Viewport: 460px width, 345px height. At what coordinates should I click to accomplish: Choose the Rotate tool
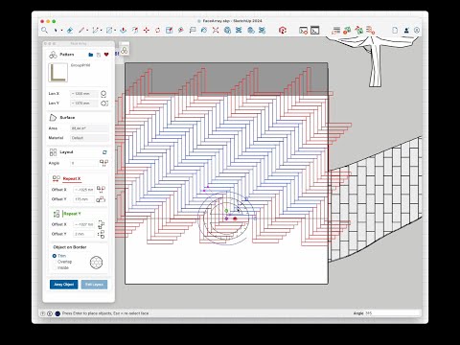tap(158, 31)
